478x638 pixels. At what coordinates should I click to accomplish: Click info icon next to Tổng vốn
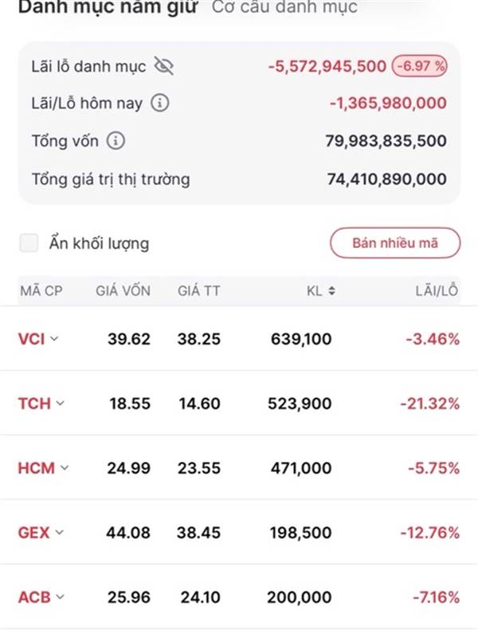116,141
